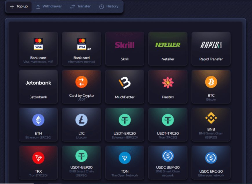View the History tab

click(109, 6)
